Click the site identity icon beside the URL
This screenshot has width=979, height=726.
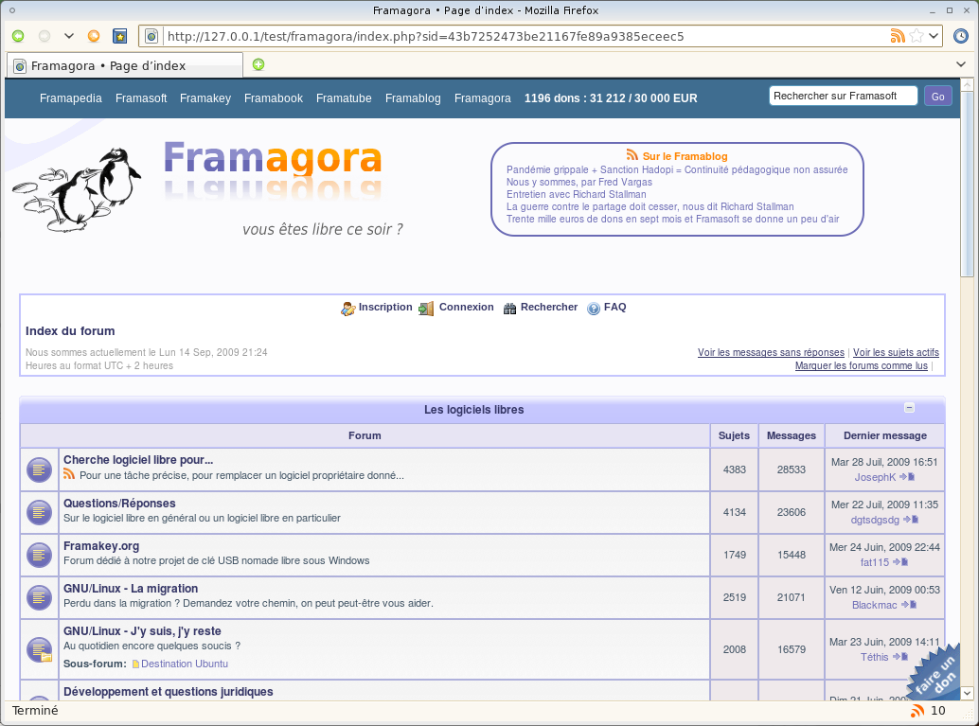151,36
